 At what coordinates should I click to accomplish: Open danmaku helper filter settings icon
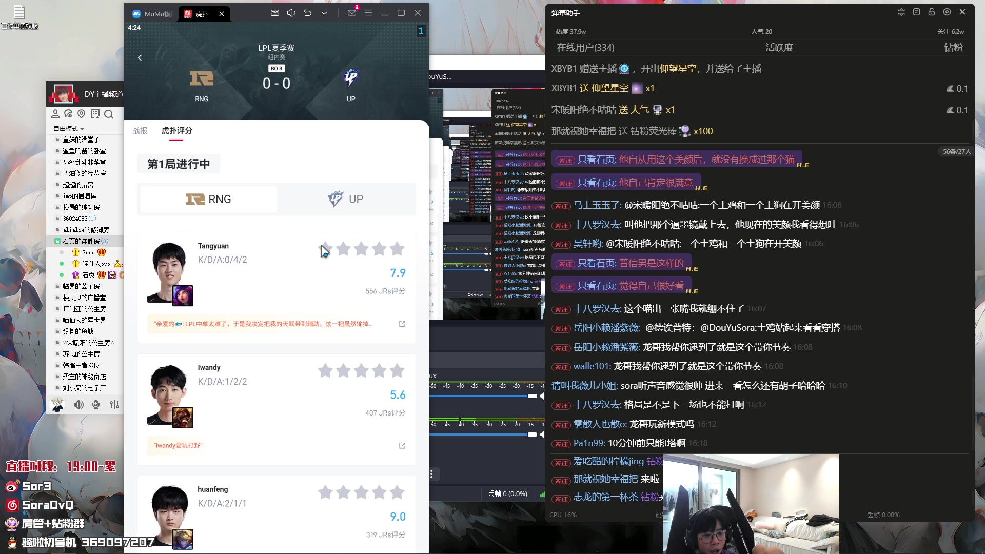click(x=901, y=12)
